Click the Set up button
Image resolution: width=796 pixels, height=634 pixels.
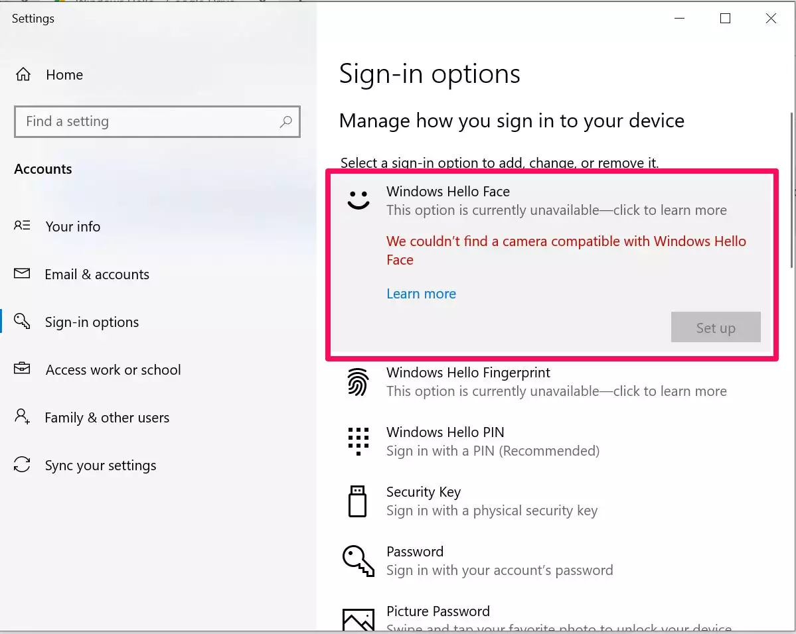click(715, 327)
